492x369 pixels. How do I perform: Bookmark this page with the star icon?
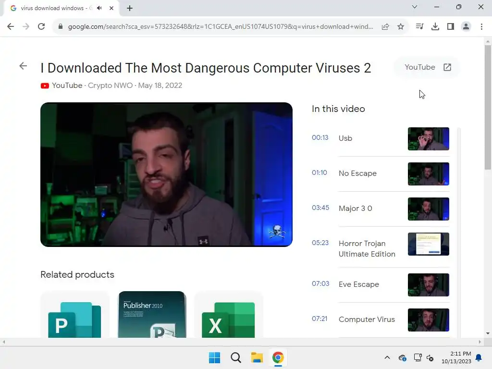[x=401, y=26]
